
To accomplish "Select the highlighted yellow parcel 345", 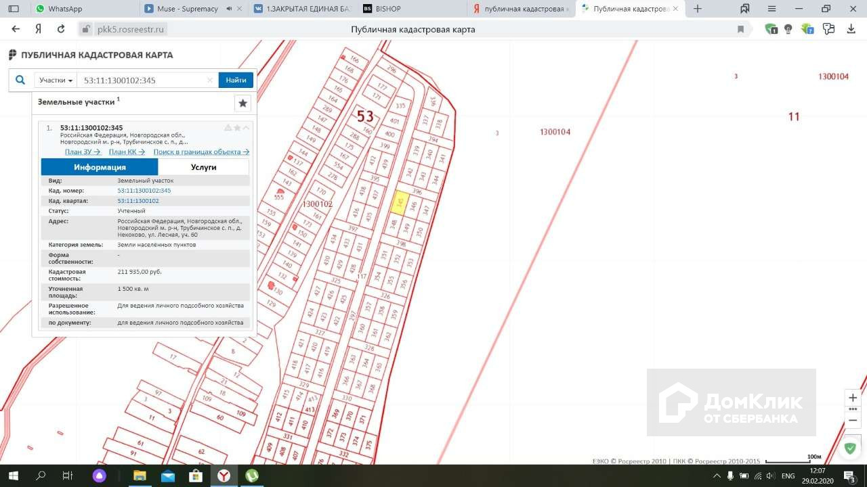I will coord(400,203).
